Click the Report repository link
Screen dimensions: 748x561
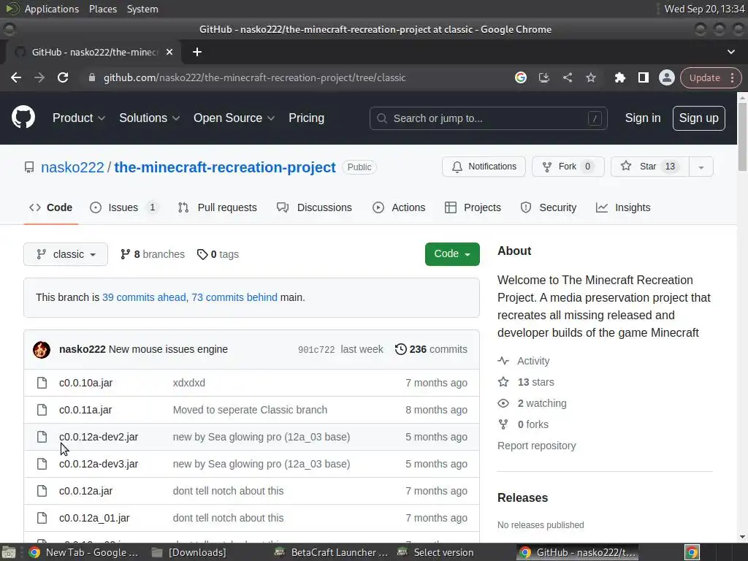coord(537,446)
